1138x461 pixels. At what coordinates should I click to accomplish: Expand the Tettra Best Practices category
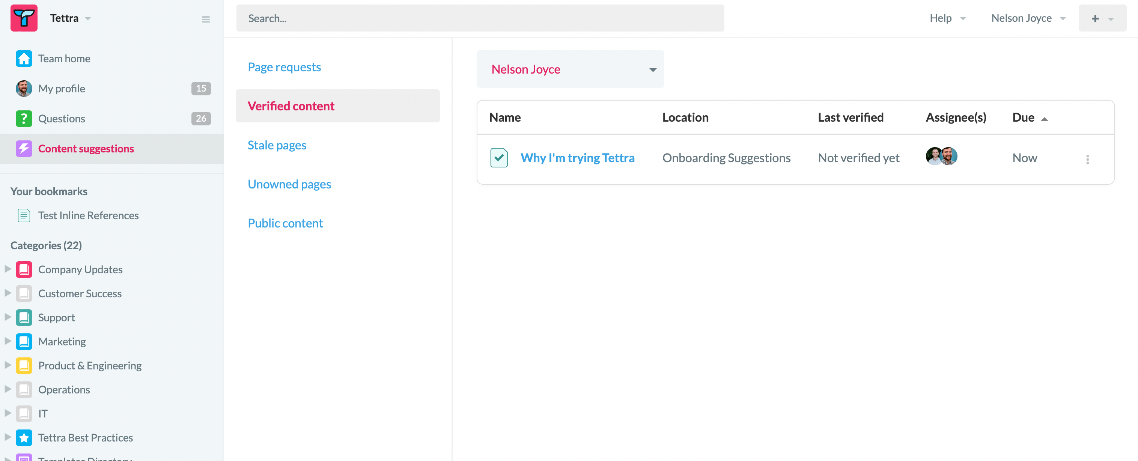(x=8, y=437)
